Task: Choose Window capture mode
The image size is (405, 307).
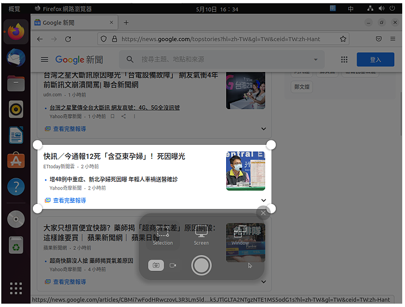Action: click(x=240, y=236)
